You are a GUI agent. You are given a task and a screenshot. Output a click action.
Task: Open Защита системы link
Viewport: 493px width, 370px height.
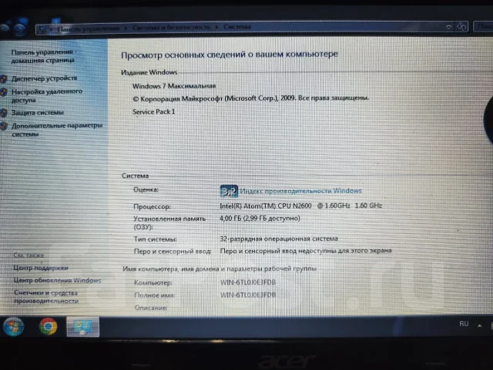point(38,112)
